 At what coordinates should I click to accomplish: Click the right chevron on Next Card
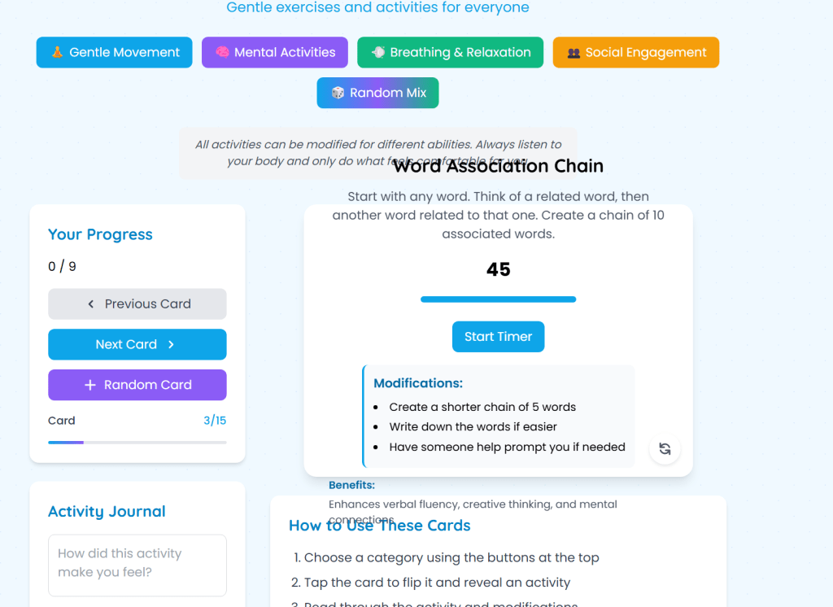pos(171,344)
